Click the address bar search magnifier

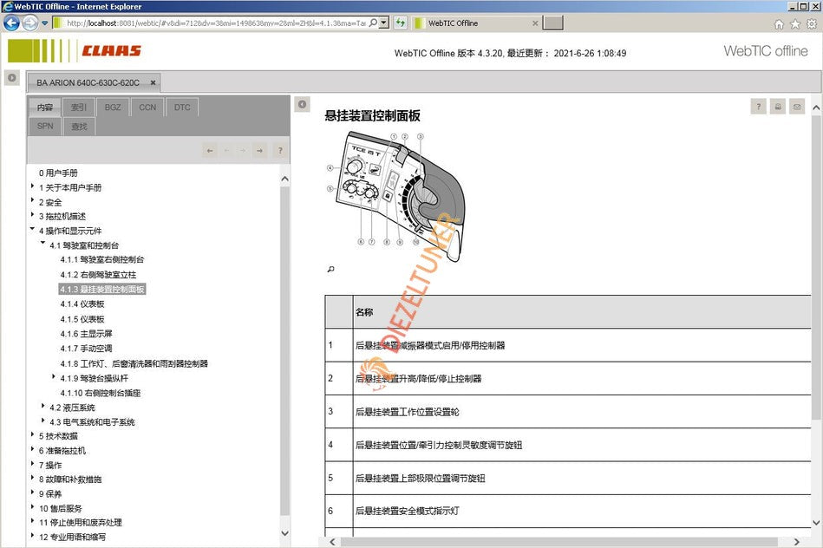373,23
